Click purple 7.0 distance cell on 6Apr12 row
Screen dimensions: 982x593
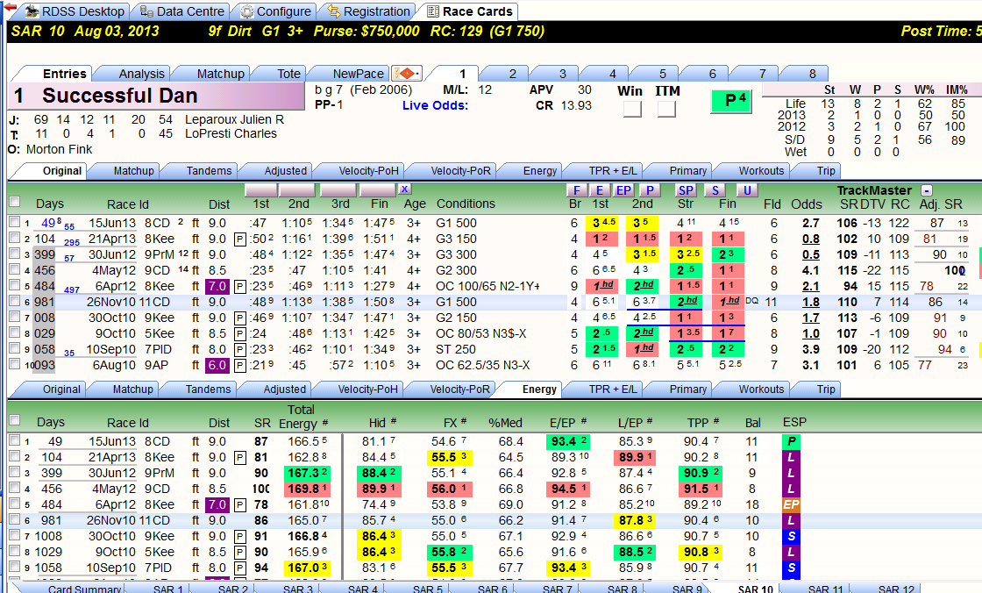(217, 286)
